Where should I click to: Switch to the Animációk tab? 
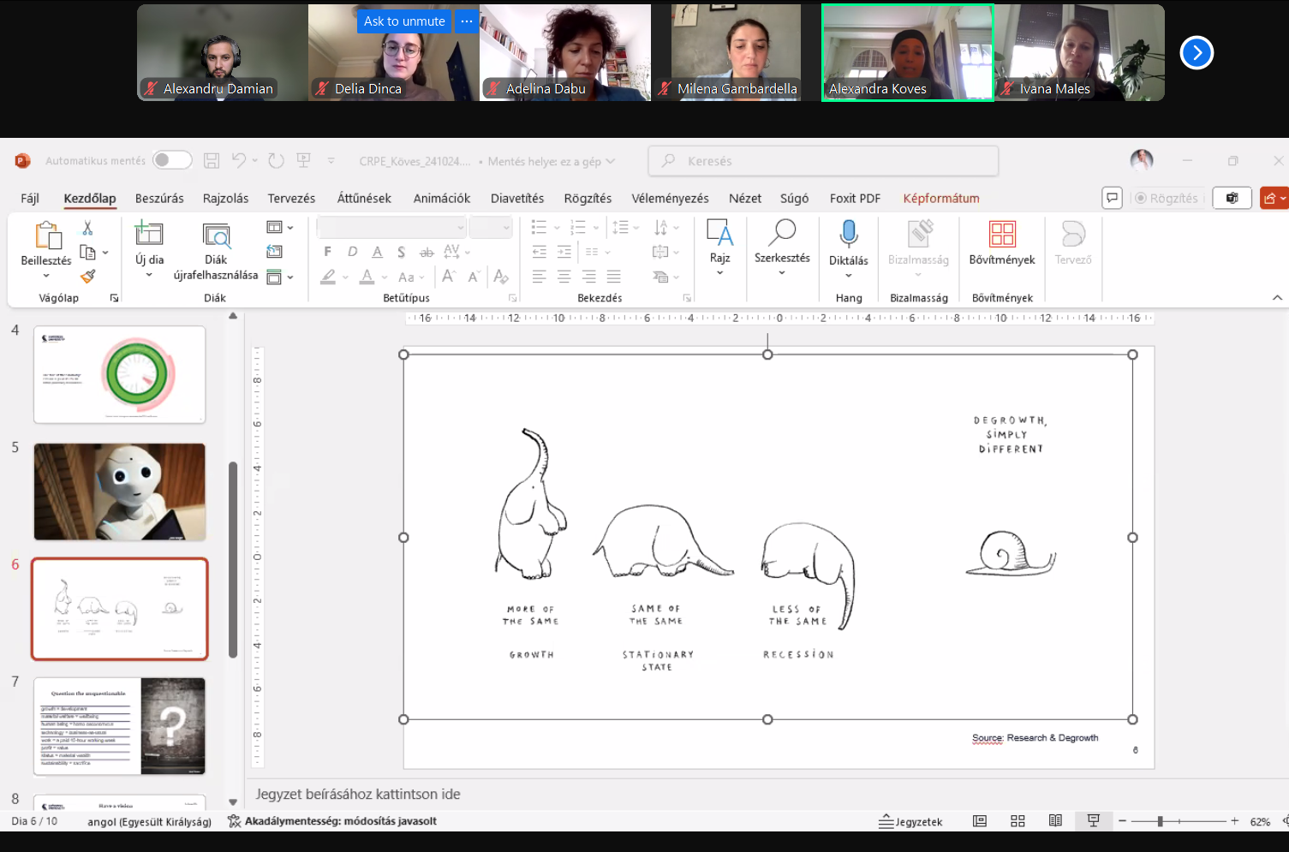coord(441,198)
